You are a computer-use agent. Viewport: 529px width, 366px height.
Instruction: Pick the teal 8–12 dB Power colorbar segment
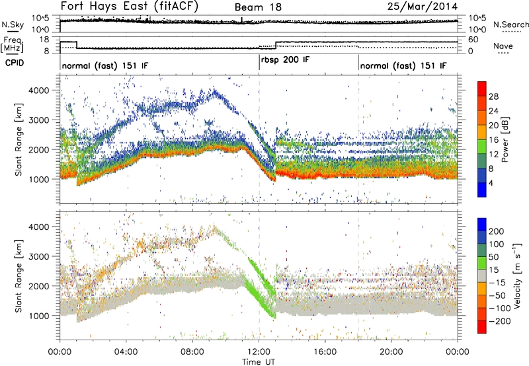click(482, 161)
